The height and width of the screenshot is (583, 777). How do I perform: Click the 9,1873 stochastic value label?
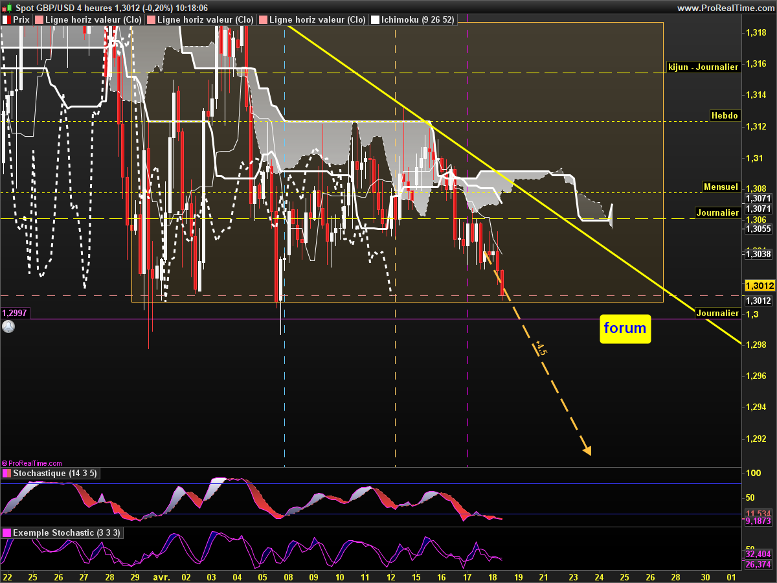click(758, 521)
